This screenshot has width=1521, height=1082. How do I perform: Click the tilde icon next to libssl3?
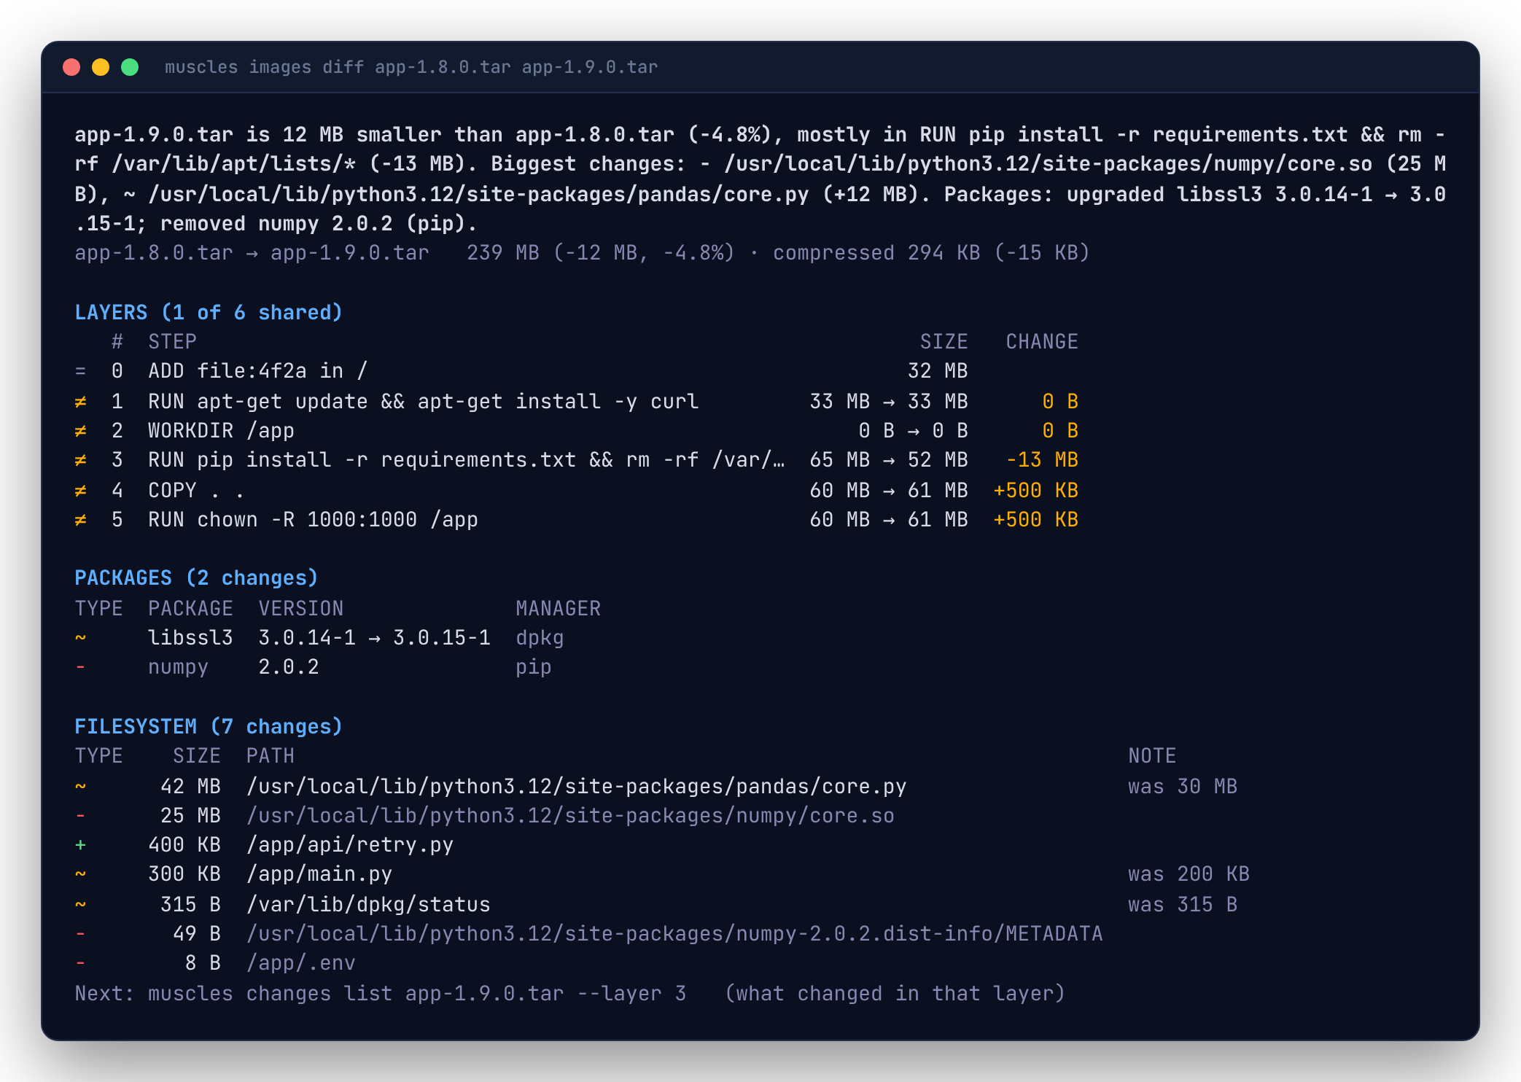coord(80,638)
